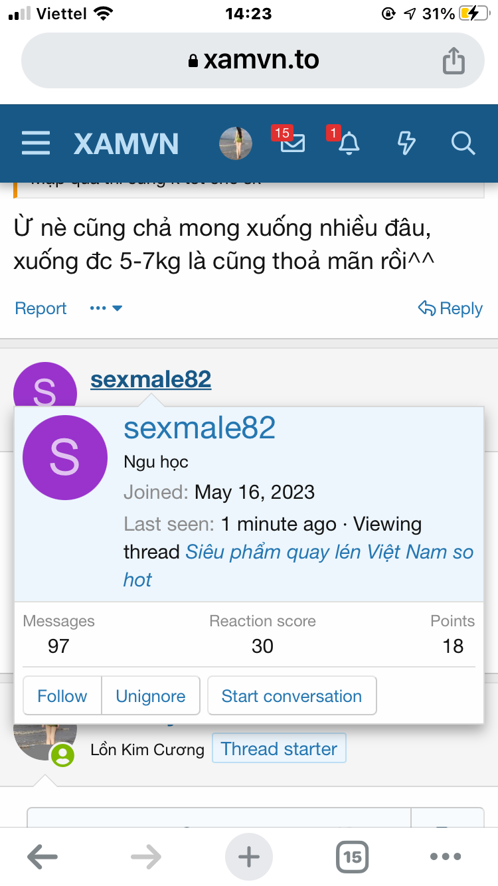Tap the Safari share icon

coord(454,61)
